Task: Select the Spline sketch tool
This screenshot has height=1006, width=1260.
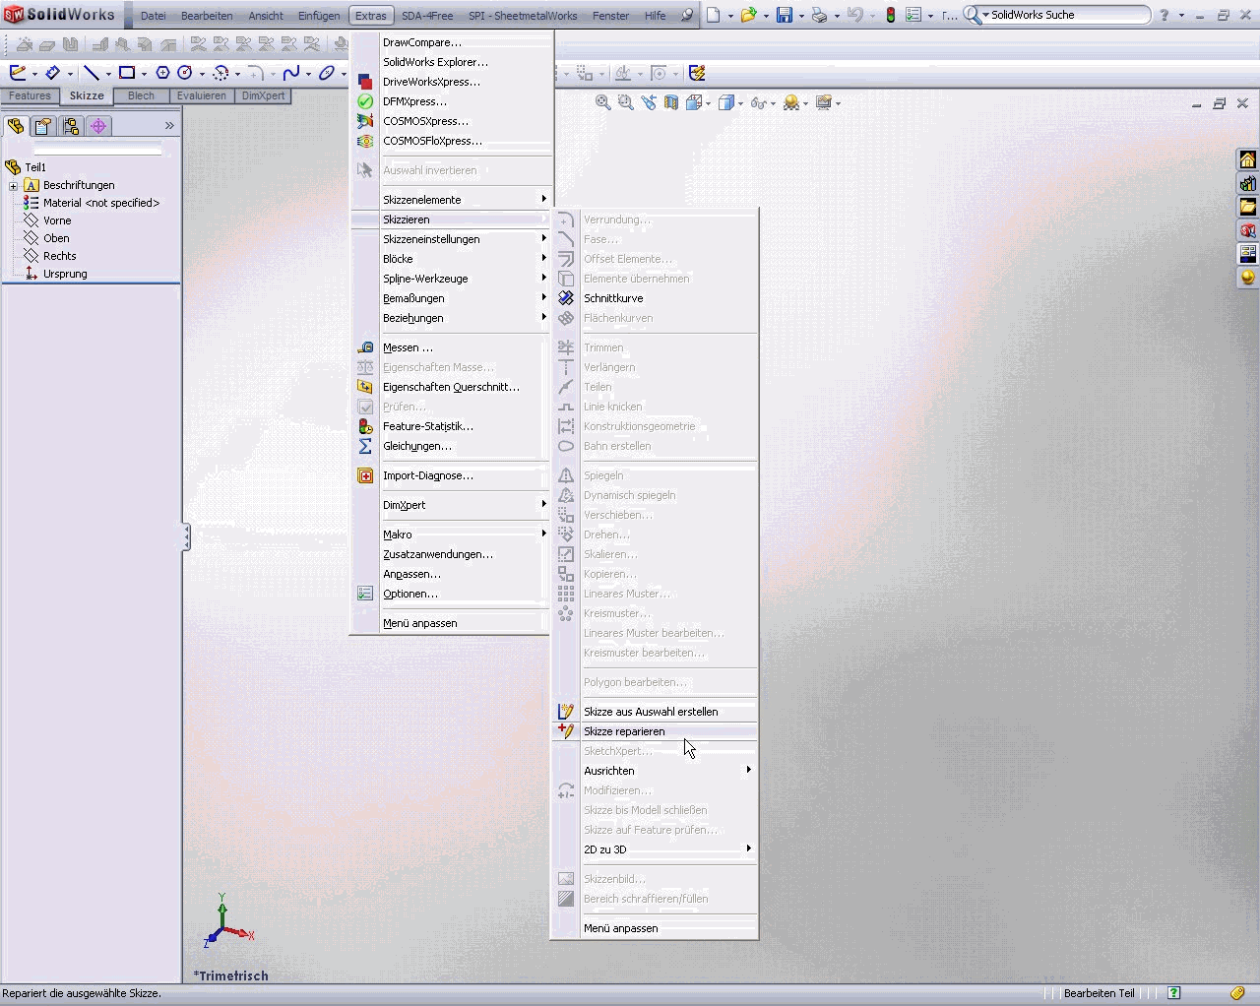Action: click(x=291, y=73)
